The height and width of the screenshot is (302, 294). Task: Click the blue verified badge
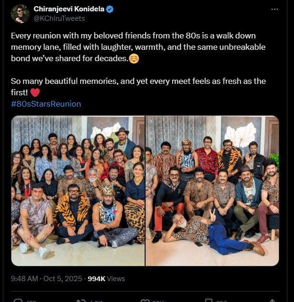pos(110,9)
